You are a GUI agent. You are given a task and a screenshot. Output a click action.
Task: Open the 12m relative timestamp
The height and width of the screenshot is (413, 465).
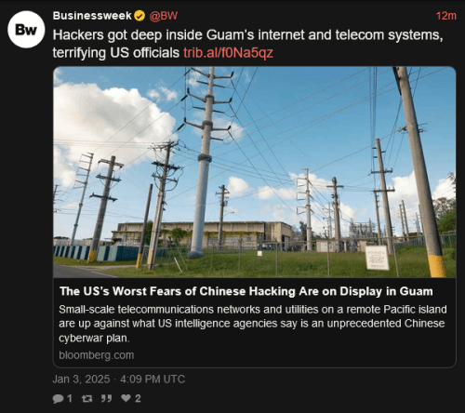coord(445,16)
